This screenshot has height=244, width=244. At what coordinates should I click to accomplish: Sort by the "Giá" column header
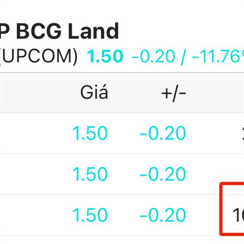(x=94, y=93)
